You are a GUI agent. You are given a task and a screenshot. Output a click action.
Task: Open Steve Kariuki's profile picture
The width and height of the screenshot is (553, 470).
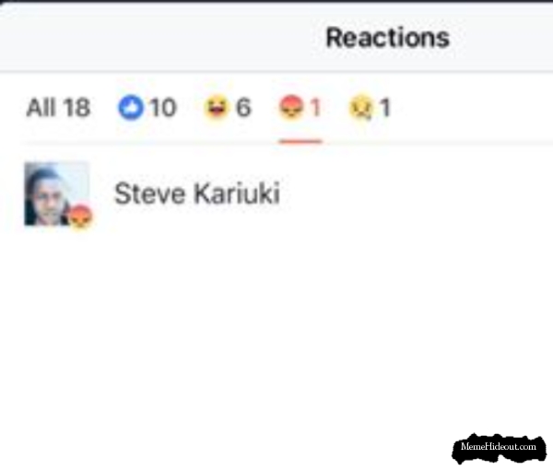click(56, 194)
